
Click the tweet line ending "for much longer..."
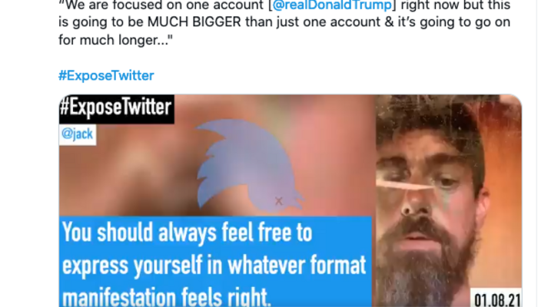115,40
